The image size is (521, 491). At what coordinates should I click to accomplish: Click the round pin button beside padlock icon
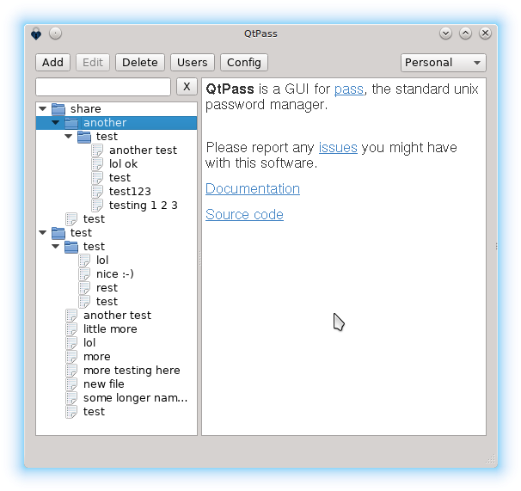pos(56,34)
